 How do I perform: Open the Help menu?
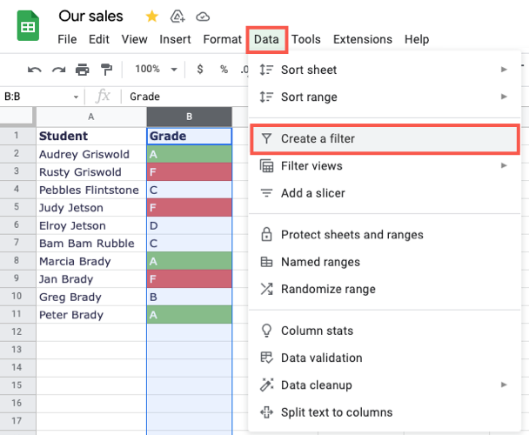(x=417, y=39)
